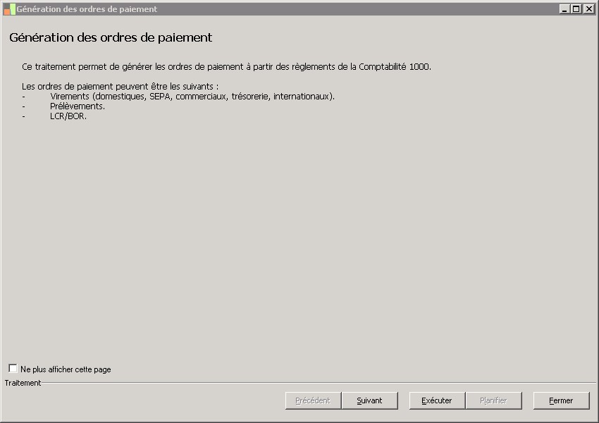599x423 pixels.
Task: Click the word 'Comptabilité 1000' in the description
Action: (395, 67)
